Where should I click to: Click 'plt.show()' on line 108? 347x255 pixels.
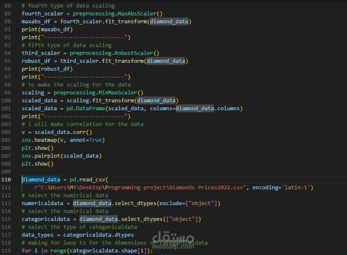pyautogui.click(x=37, y=164)
